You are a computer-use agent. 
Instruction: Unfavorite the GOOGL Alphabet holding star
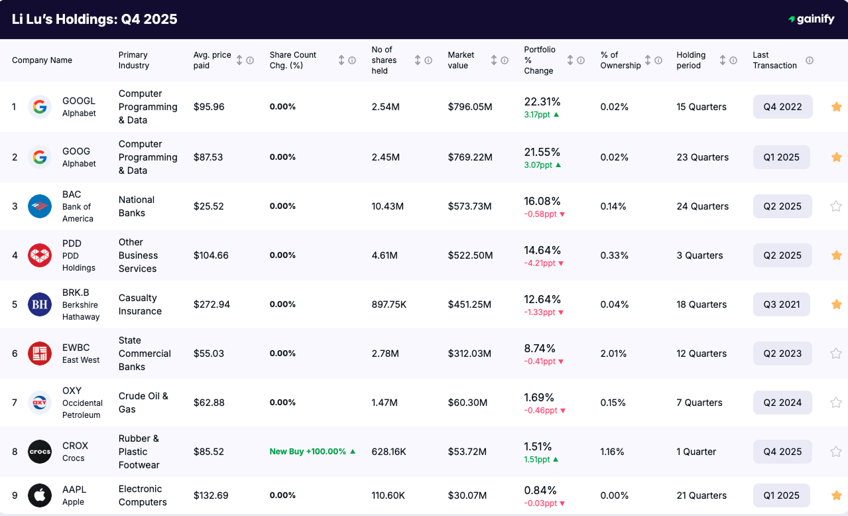[836, 106]
